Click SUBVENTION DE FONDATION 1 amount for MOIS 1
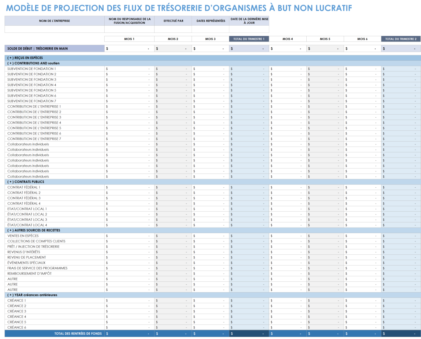This screenshot has height=339, width=421. click(129, 68)
